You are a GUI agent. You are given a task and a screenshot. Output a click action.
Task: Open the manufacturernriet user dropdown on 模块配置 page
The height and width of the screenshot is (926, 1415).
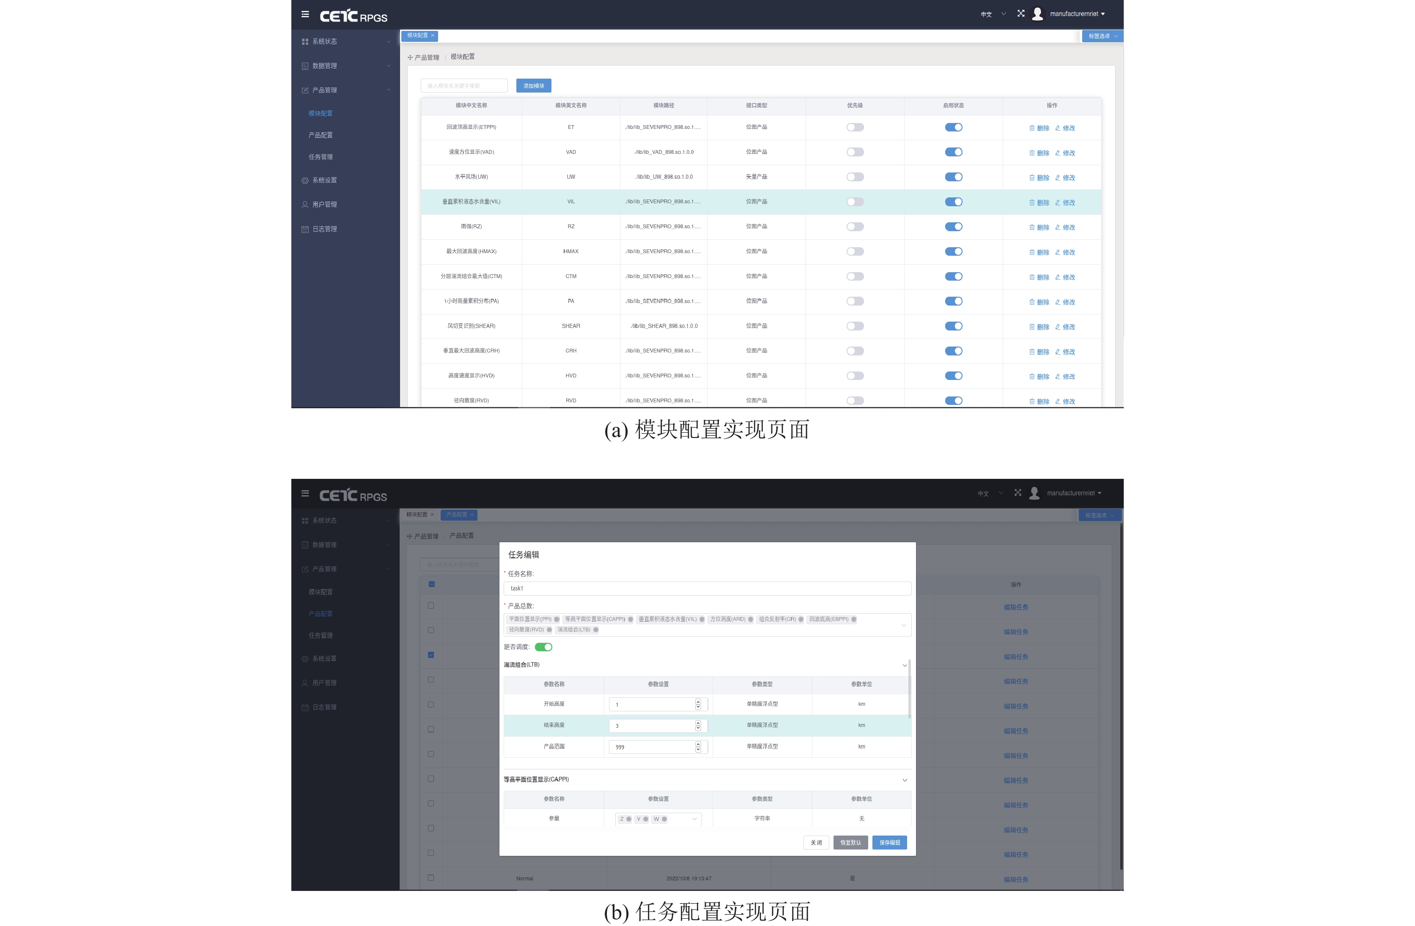click(x=1077, y=14)
